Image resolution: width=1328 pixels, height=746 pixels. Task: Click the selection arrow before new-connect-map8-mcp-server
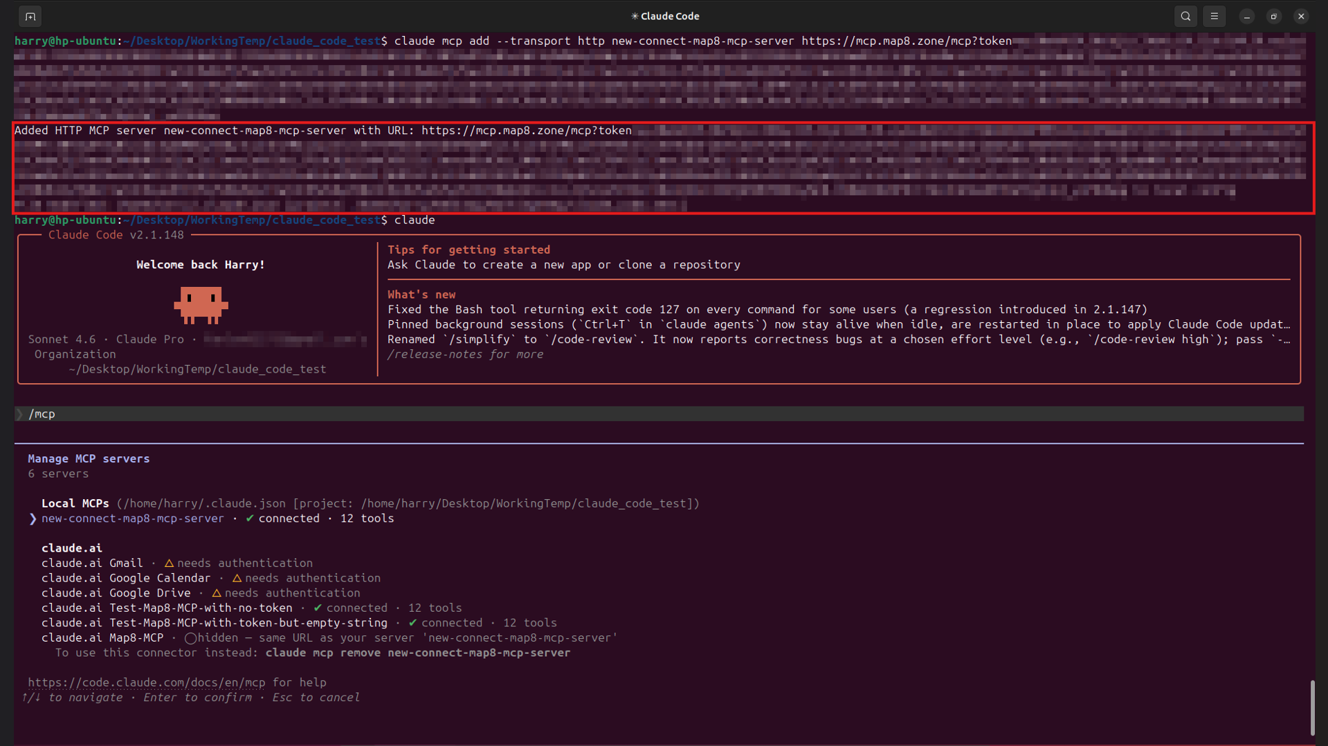(x=33, y=519)
